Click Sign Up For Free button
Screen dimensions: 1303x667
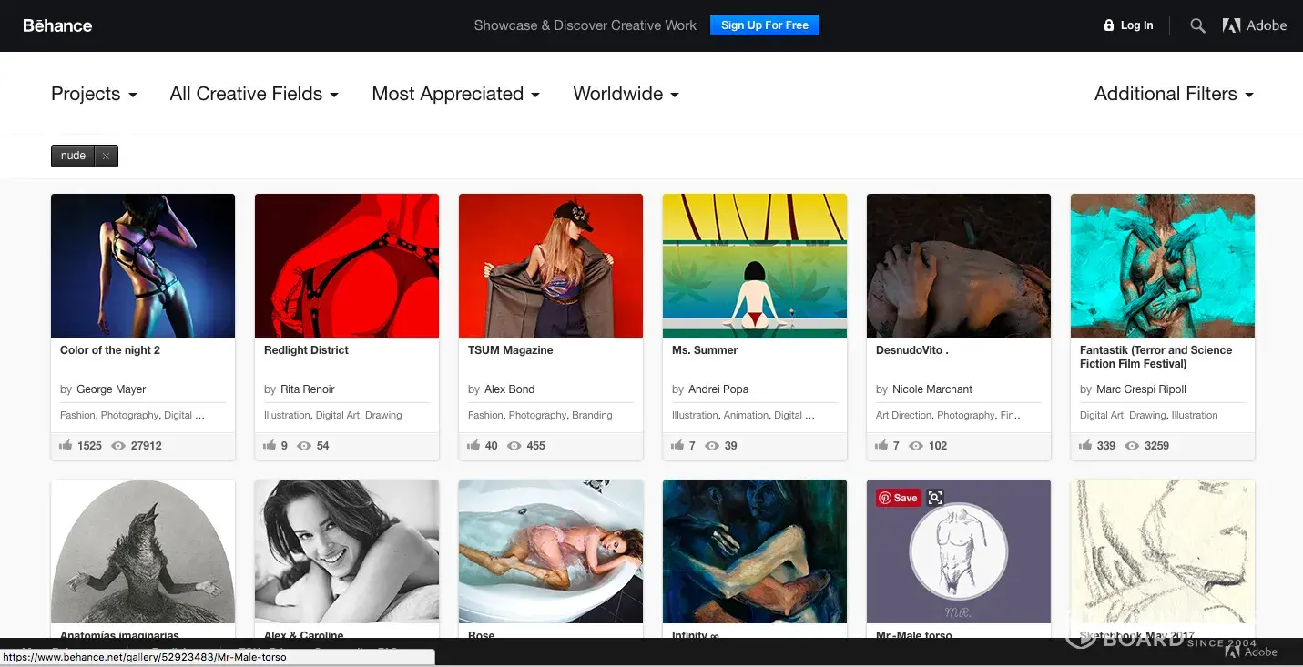click(x=765, y=25)
